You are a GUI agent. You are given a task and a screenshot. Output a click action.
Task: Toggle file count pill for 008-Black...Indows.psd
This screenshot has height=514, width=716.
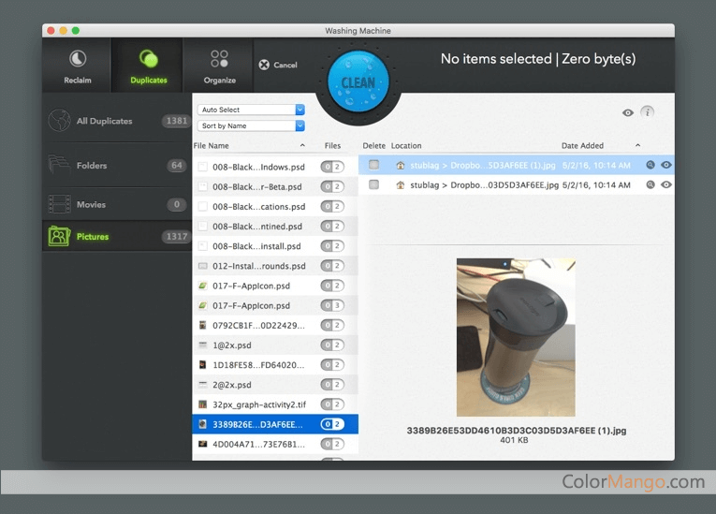pyautogui.click(x=332, y=167)
